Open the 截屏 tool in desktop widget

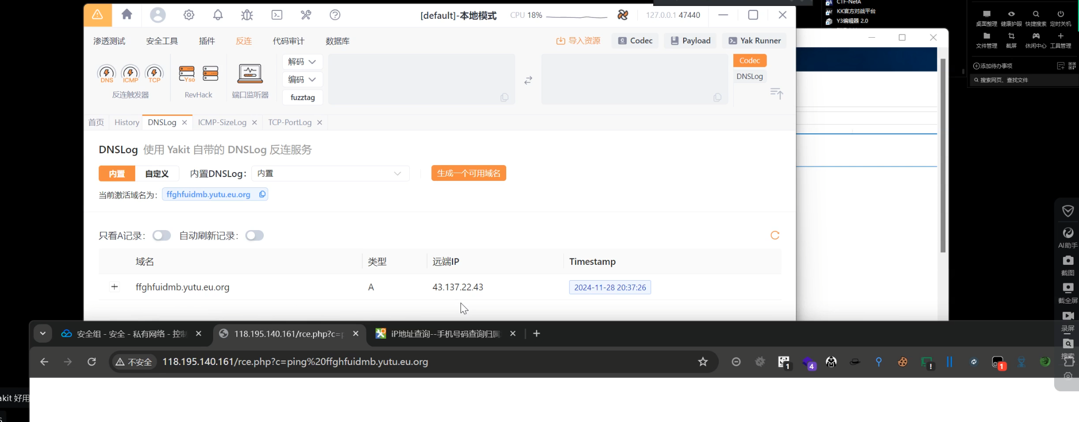click(x=1011, y=40)
